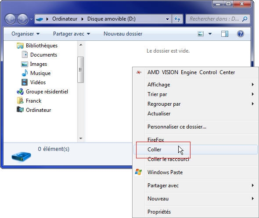Image resolution: width=259 pixels, height=218 pixels.
Task: Click the refresh address bar icon
Action: (x=177, y=19)
